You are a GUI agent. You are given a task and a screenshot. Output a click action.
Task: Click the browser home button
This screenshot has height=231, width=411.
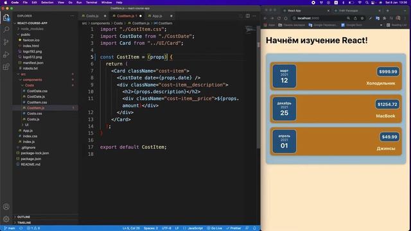tap(286, 18)
